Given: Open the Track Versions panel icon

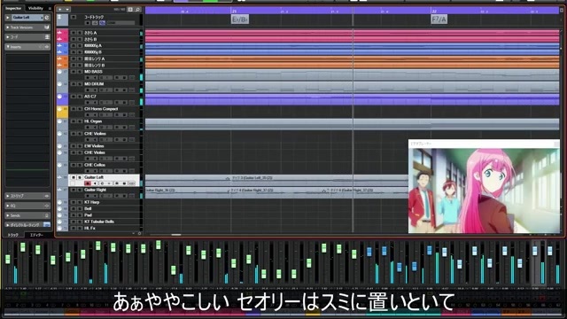Looking at the screenshot, I should 47,27.
